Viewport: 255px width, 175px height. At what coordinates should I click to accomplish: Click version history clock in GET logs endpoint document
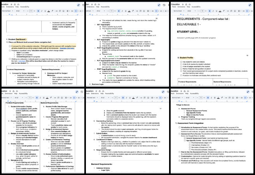pos(164,5)
